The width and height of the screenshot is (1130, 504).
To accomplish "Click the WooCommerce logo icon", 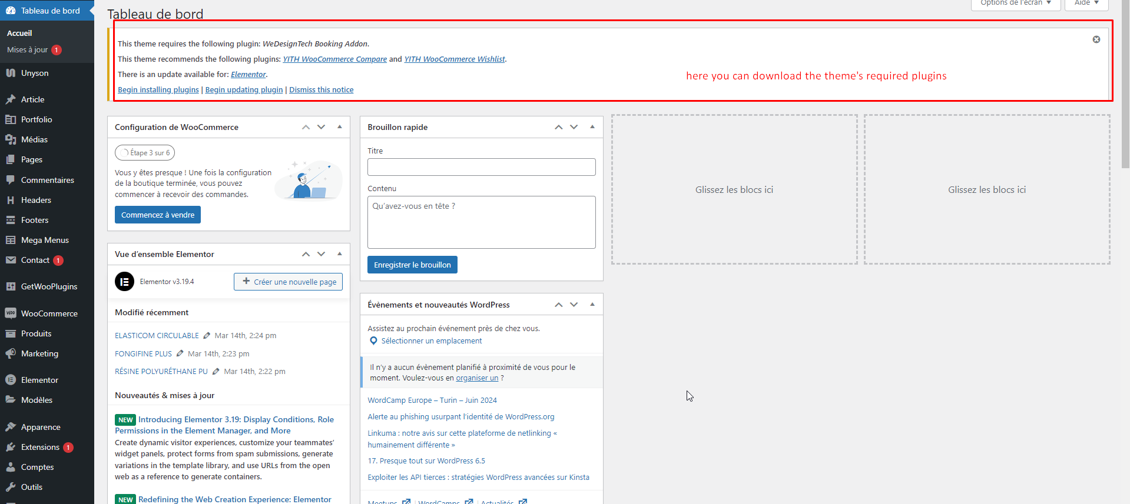I will (x=11, y=313).
